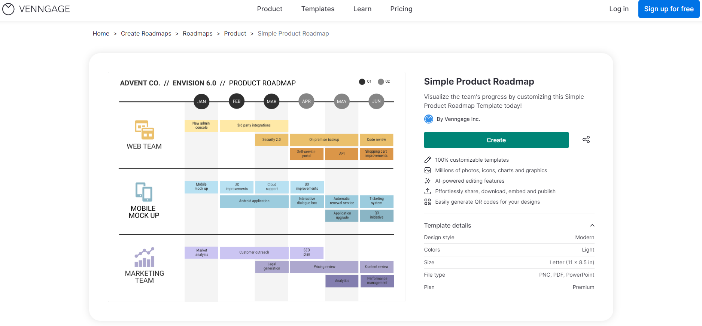Click the Web Team browser windows icon
The width and height of the screenshot is (702, 326).
[144, 130]
